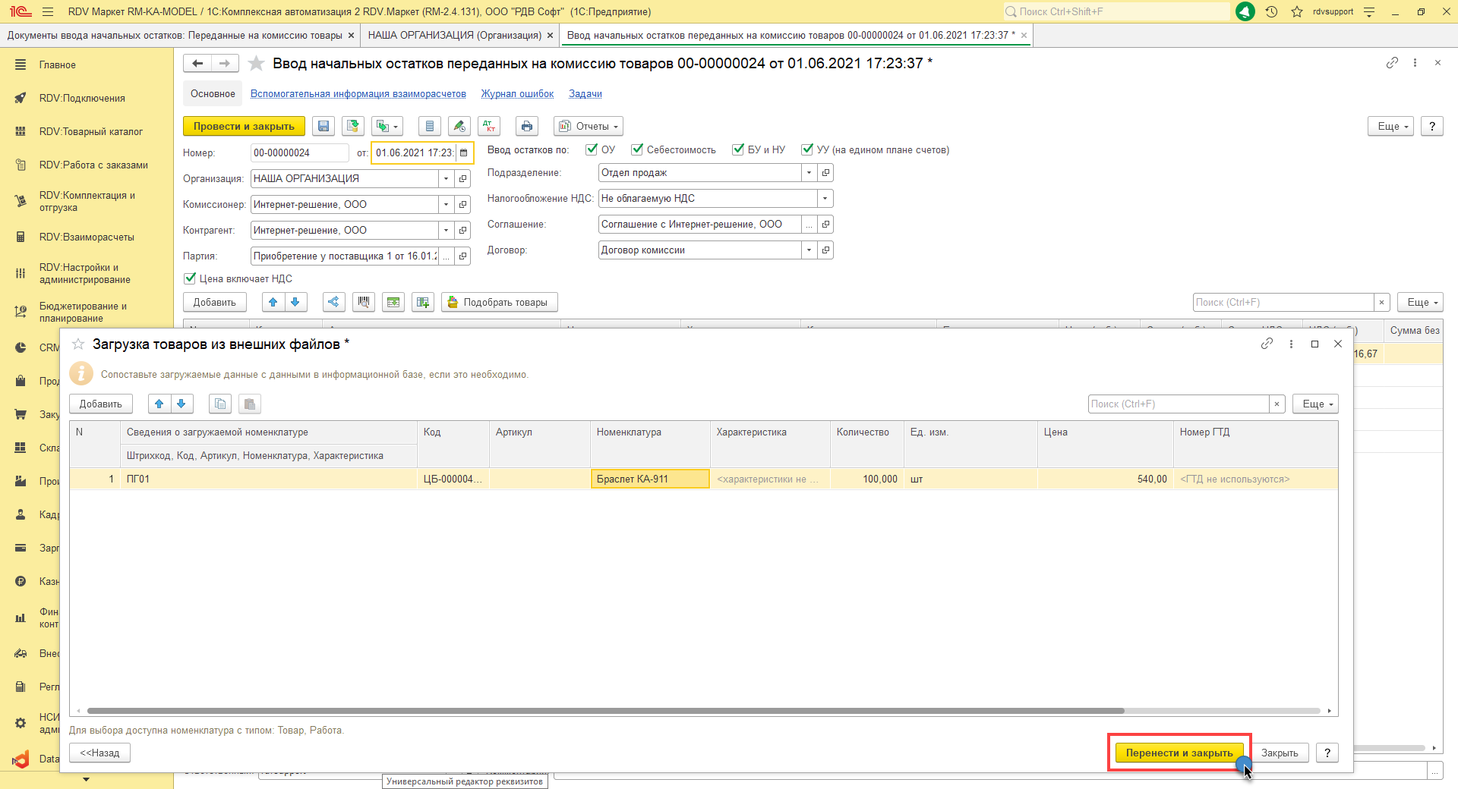Click the print icon in document toolbar

point(527,127)
